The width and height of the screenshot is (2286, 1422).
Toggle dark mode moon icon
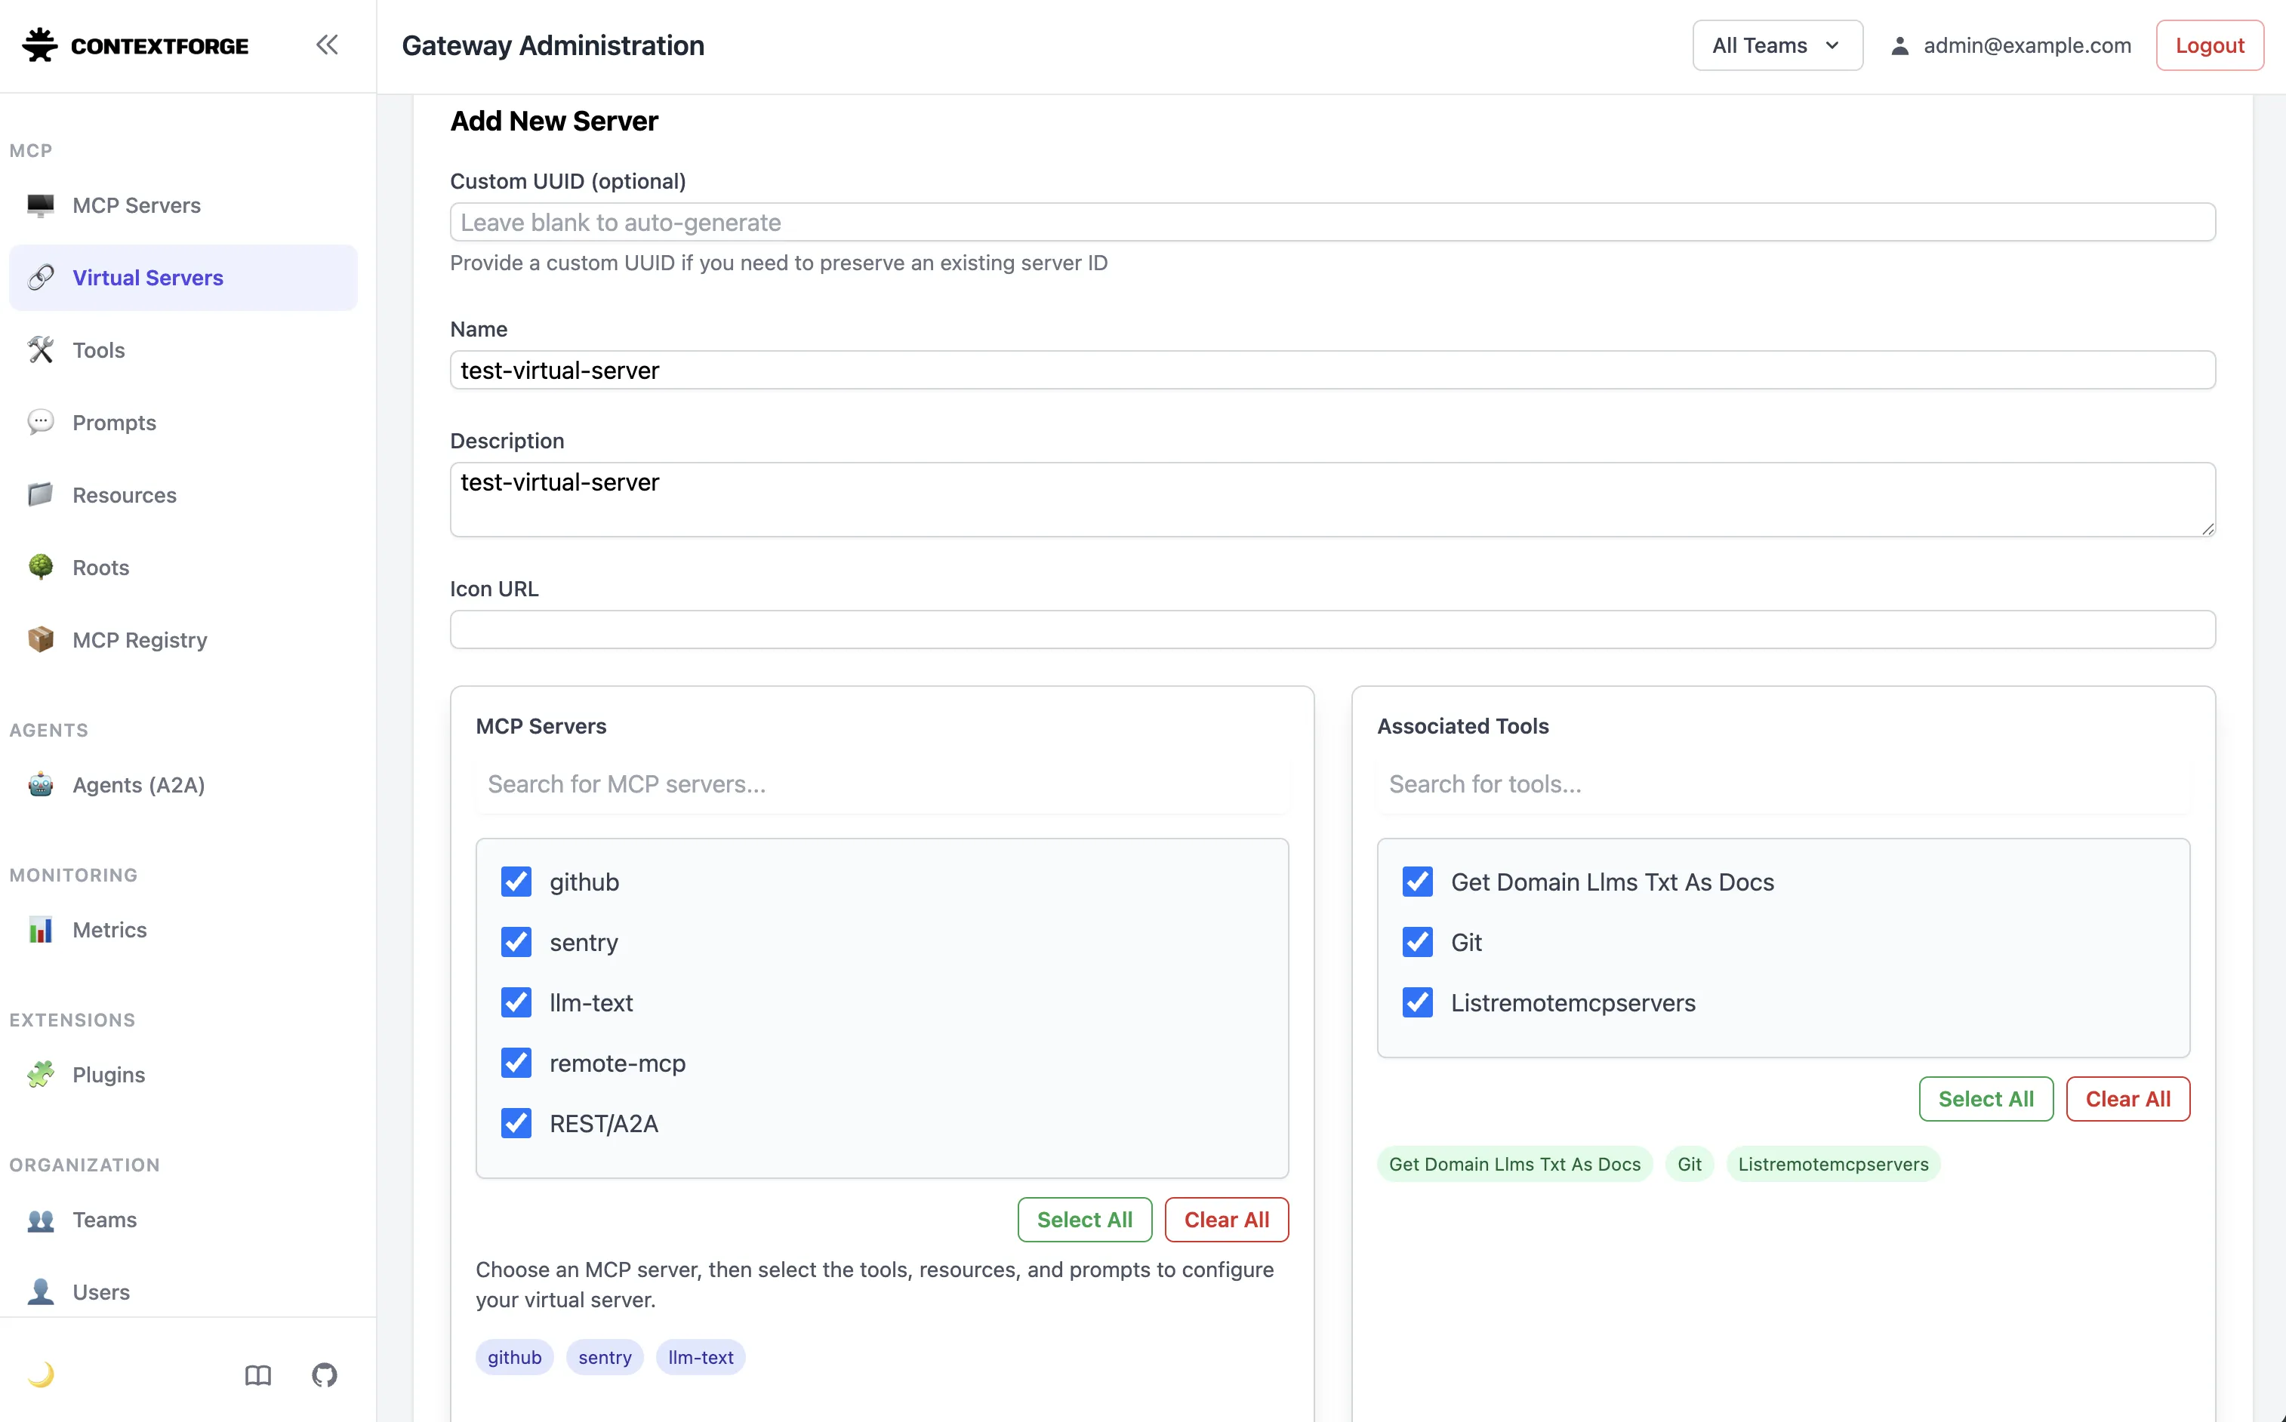(x=41, y=1374)
